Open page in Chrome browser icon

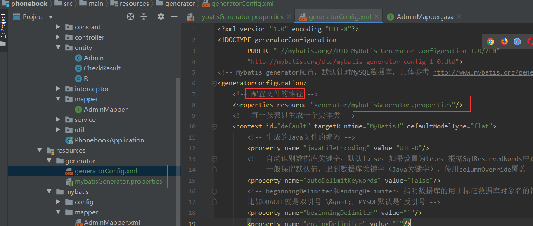(490, 41)
